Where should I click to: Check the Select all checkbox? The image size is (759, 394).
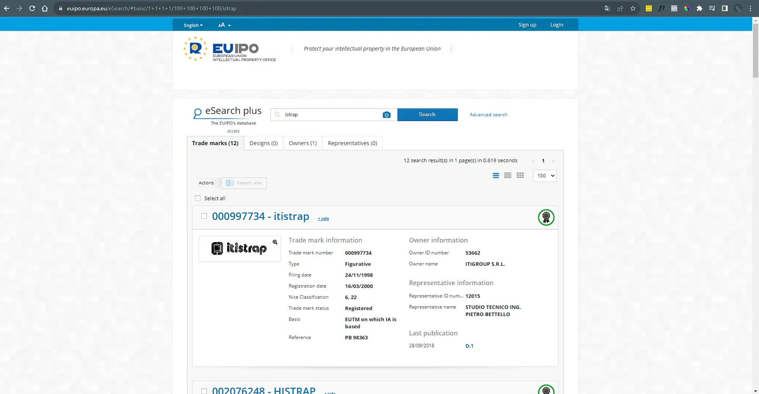(x=198, y=198)
